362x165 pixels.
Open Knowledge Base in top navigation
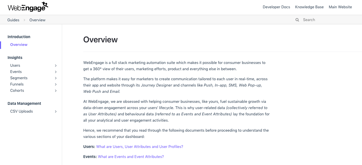[309, 7]
